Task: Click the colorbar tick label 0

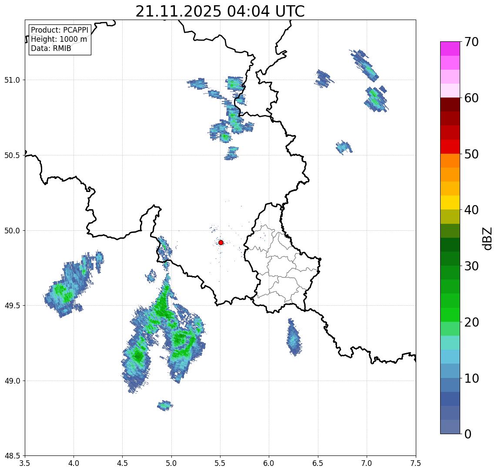Action: coord(468,434)
